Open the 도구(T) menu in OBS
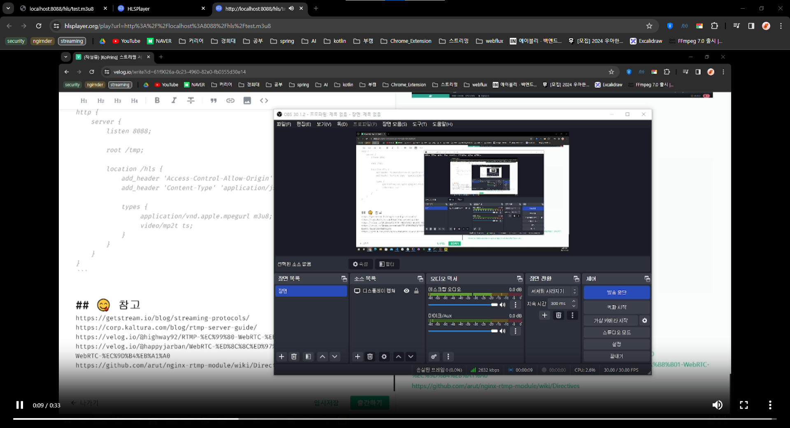 (x=420, y=124)
